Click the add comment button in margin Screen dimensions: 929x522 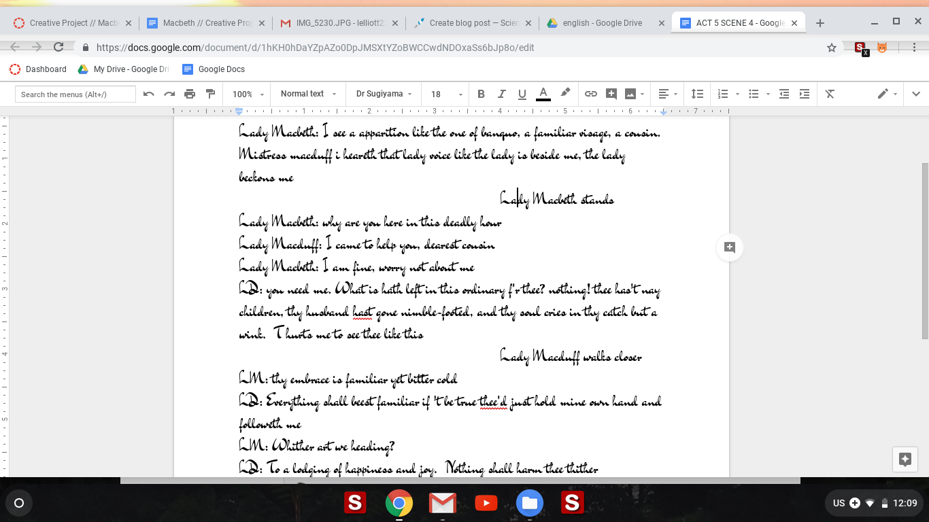[730, 247]
